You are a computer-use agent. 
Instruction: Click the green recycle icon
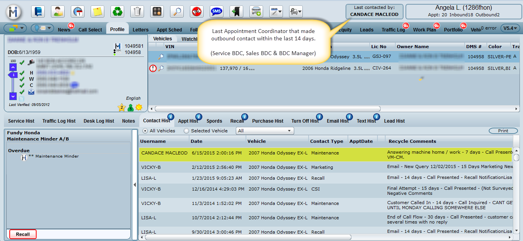(117, 12)
